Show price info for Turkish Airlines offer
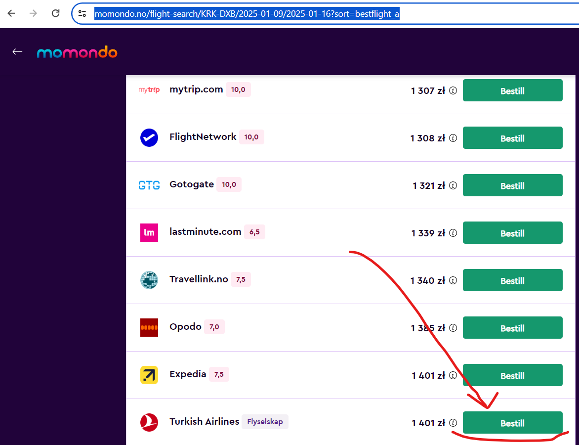This screenshot has height=445, width=579. (453, 423)
